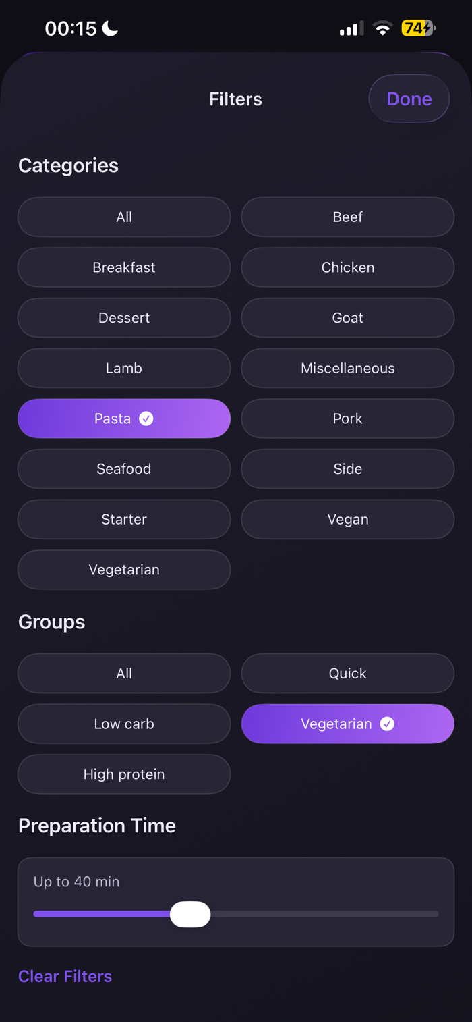
Task: Tap the checkmark icon on Pasta chip
Action: pyautogui.click(x=146, y=419)
